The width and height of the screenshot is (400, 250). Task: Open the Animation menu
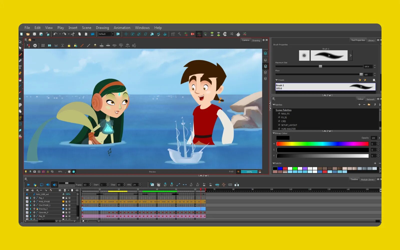click(x=122, y=28)
